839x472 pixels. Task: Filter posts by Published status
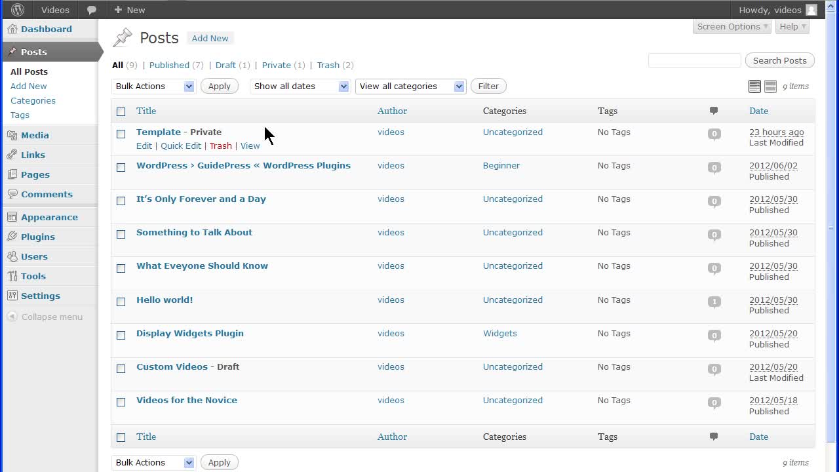tap(169, 65)
